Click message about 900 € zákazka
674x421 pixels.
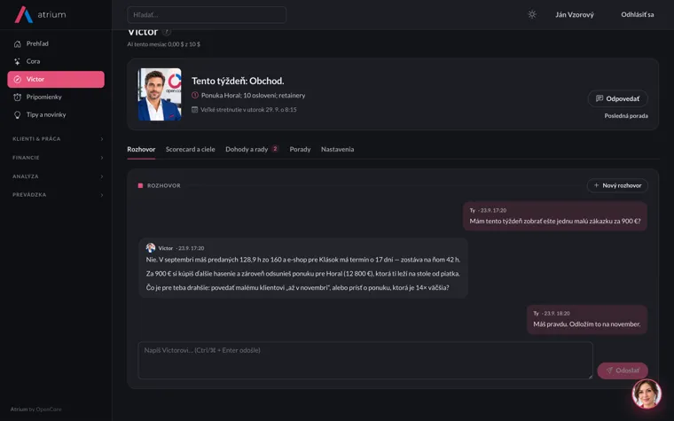tap(555, 216)
